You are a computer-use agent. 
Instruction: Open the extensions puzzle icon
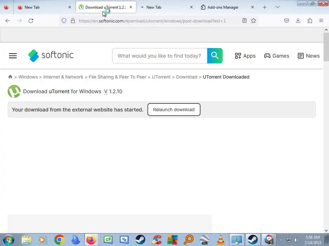[x=310, y=20]
